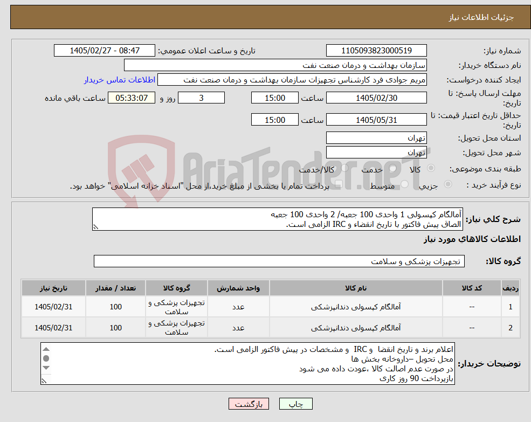Image resolution: width=531 pixels, height=422 pixels.
Task: Select the جزیی purchase type radio
Action: (447, 184)
